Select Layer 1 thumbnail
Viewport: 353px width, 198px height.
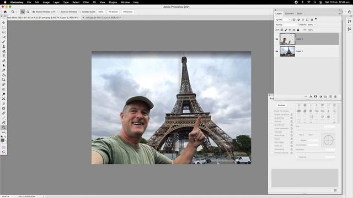click(287, 51)
